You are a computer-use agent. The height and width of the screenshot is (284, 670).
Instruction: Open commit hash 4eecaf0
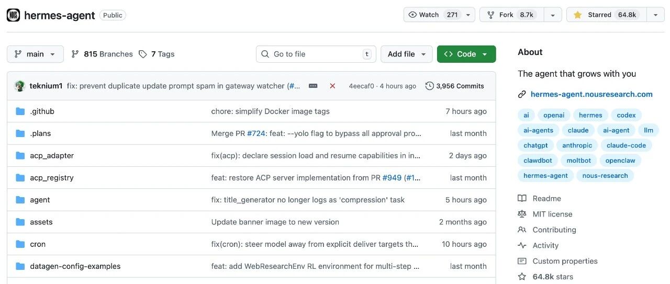[362, 86]
